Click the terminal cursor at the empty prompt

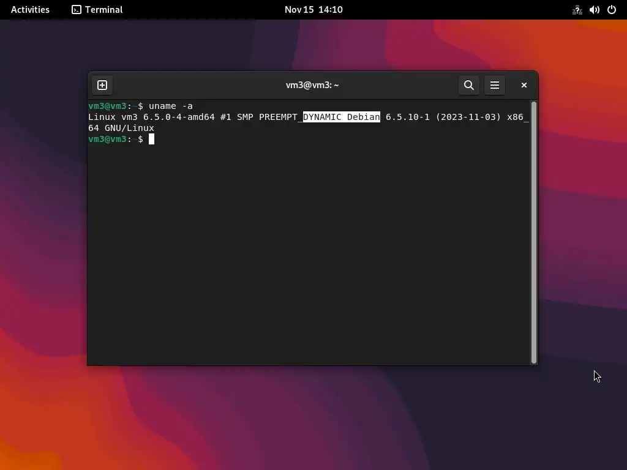pos(152,139)
